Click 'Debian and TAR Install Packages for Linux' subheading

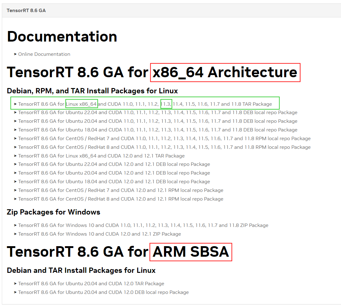pyautogui.click(x=81, y=270)
